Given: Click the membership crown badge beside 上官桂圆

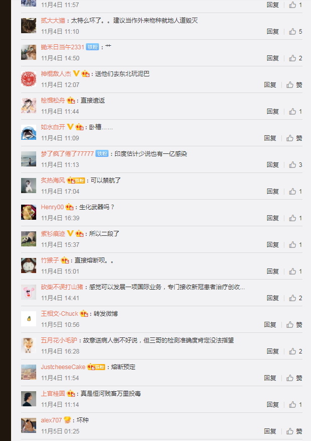Looking at the screenshot, I should pos(71,393).
